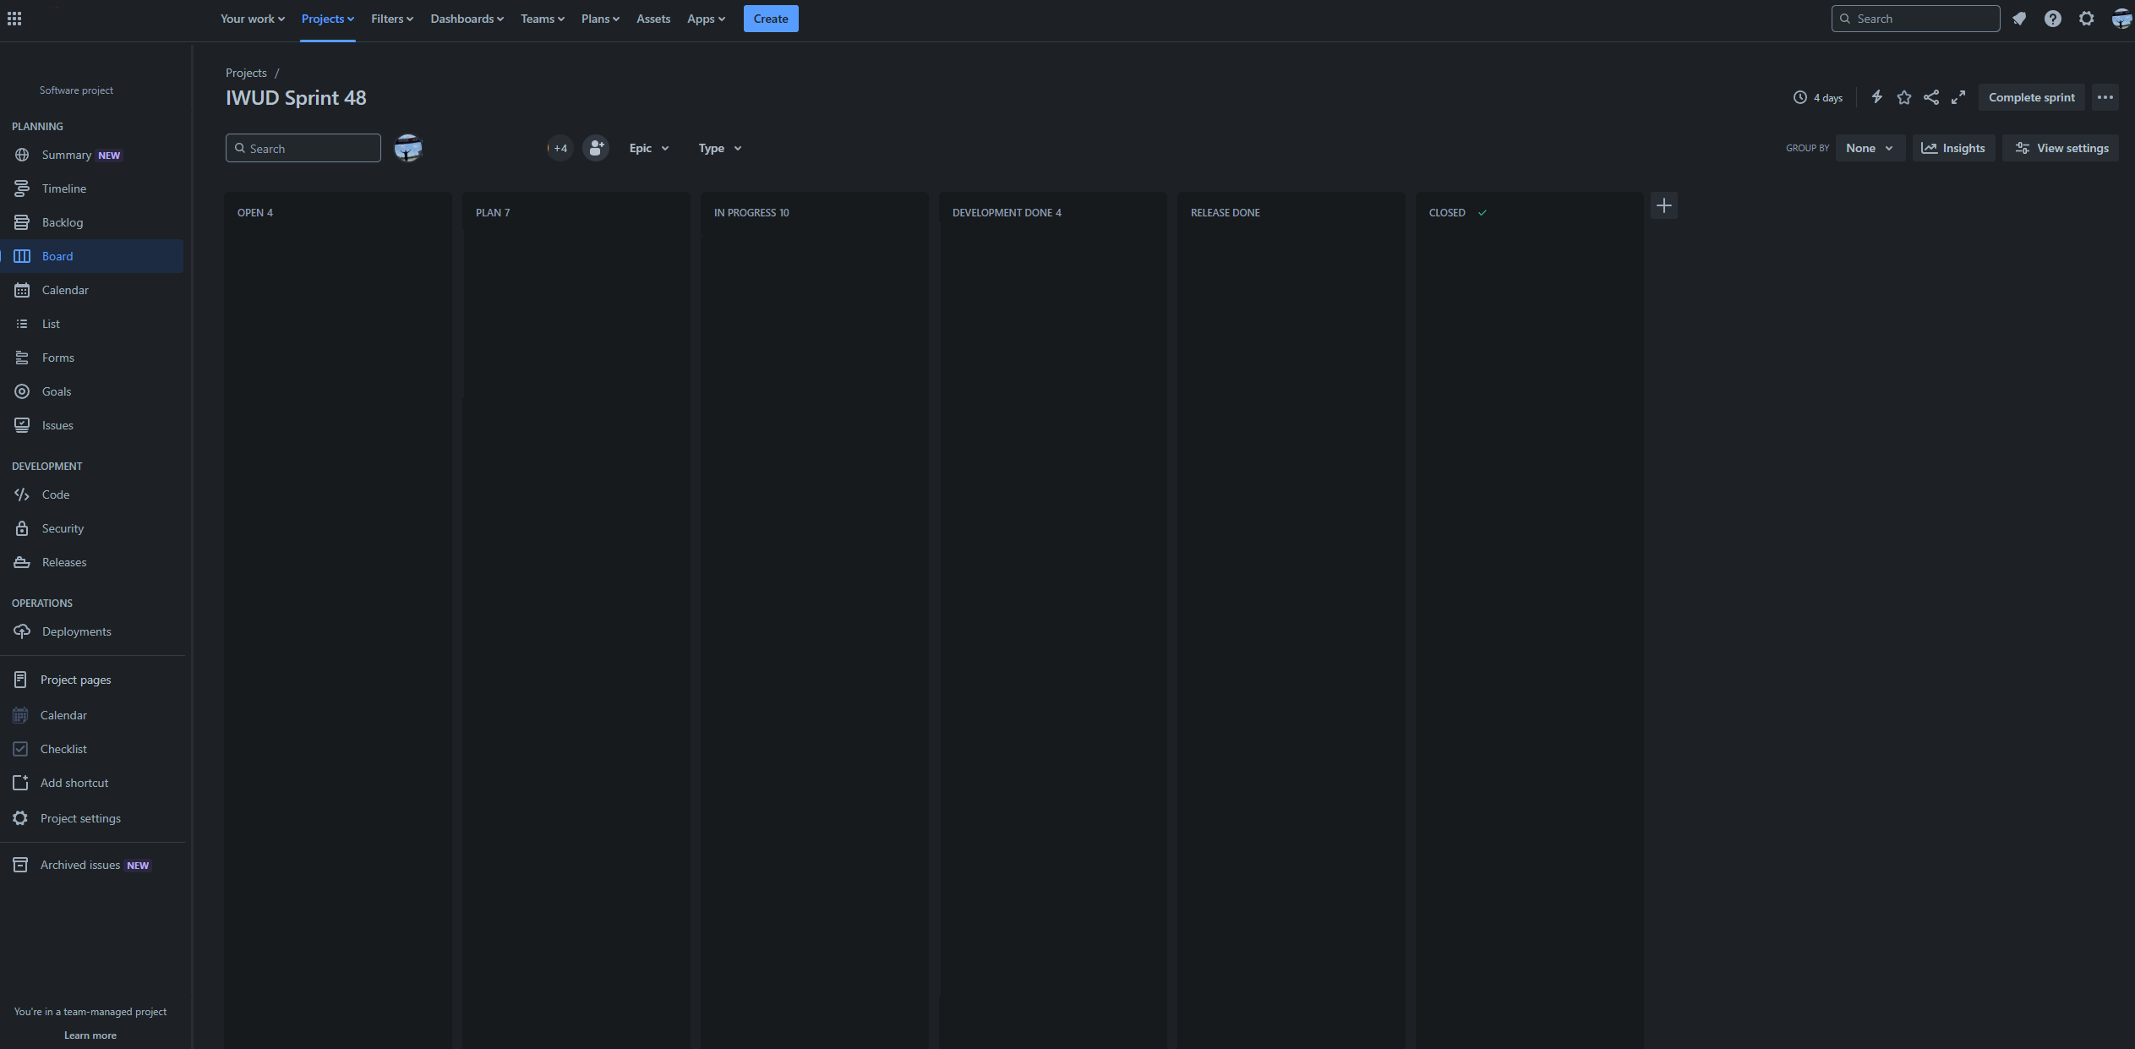Expand the Epic filter dropdown
Screen dimensions: 2135x1049
point(648,148)
